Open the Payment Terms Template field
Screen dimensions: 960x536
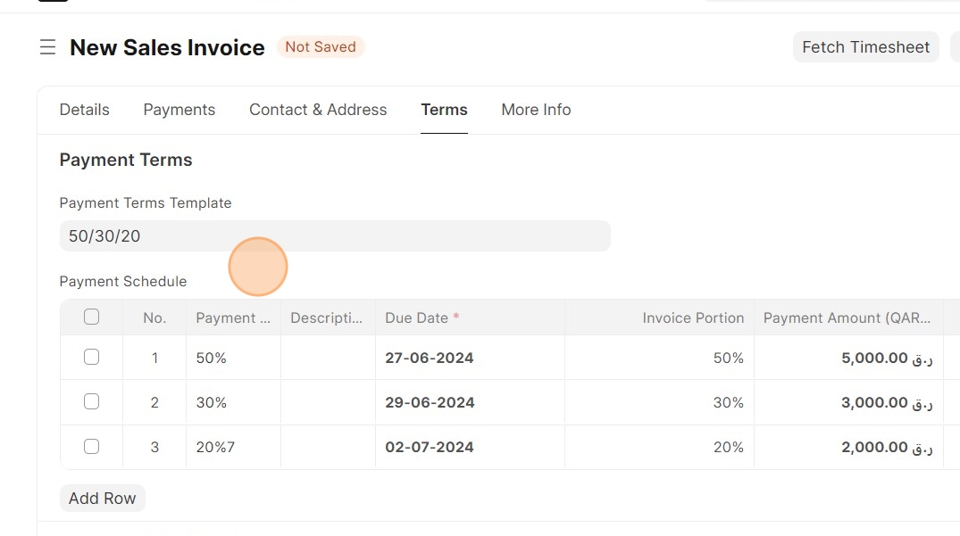click(335, 236)
